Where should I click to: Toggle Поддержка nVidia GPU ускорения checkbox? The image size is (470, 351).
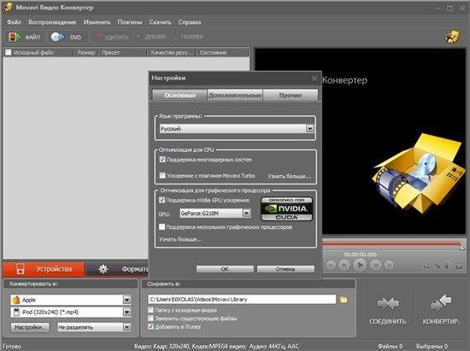pos(162,200)
